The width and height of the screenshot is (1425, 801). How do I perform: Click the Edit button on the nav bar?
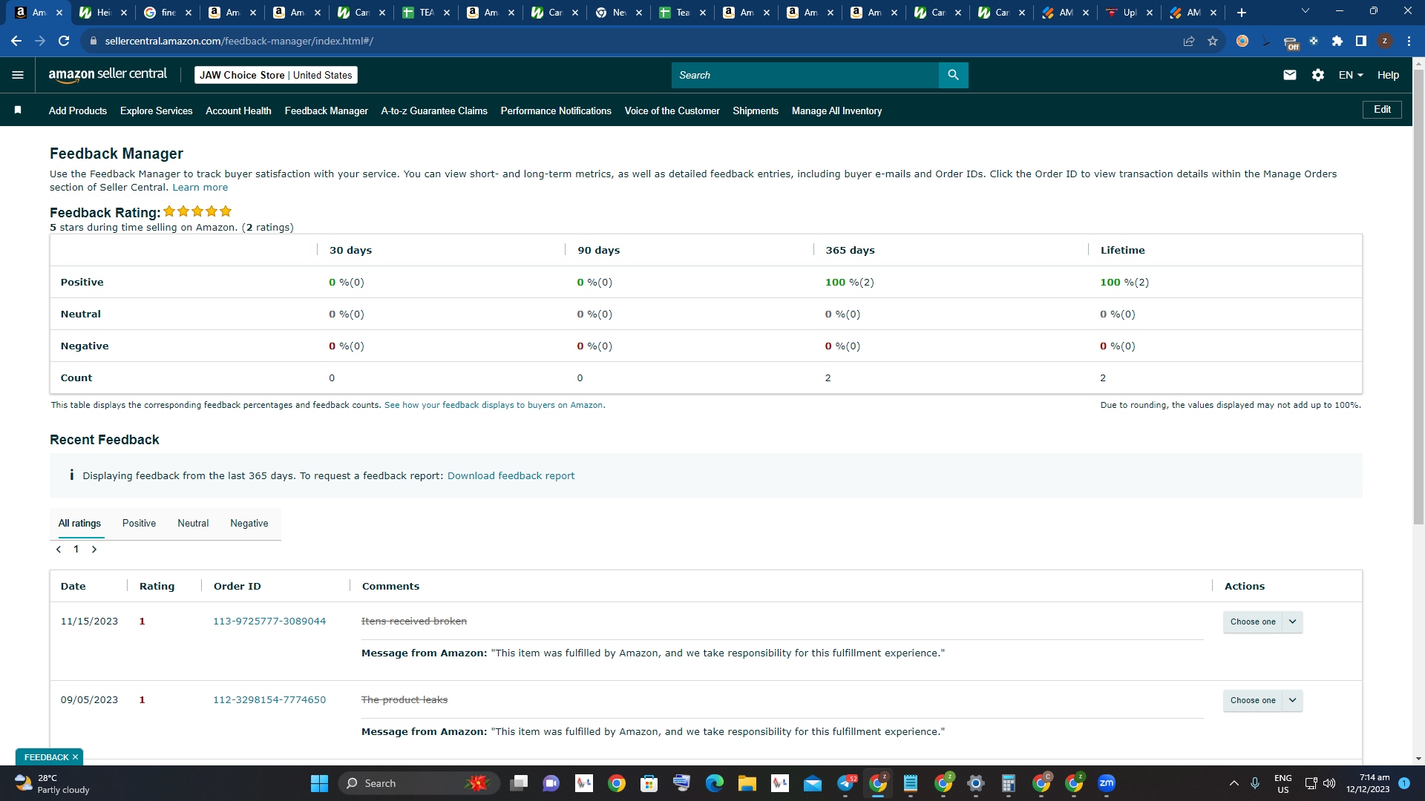1382,110
